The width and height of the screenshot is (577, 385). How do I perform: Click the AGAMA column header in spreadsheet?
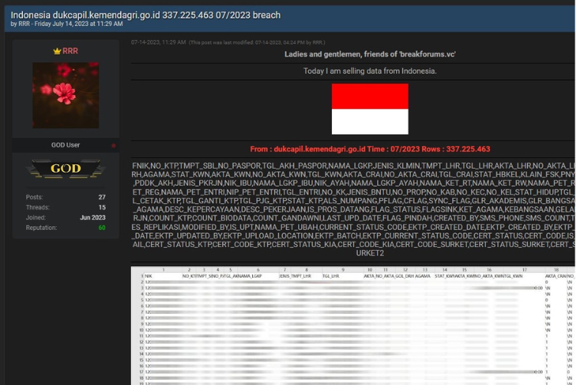[422, 275]
